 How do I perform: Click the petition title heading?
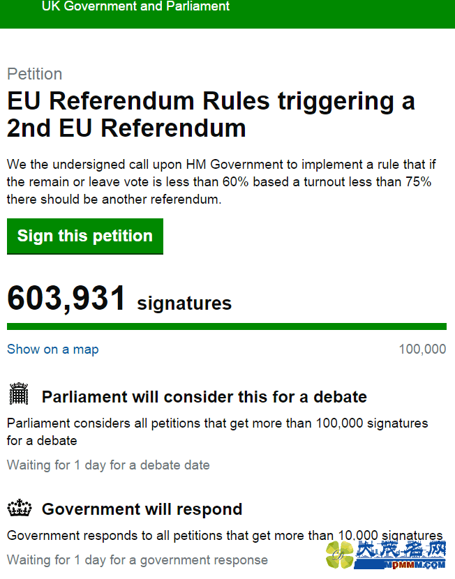coord(211,114)
